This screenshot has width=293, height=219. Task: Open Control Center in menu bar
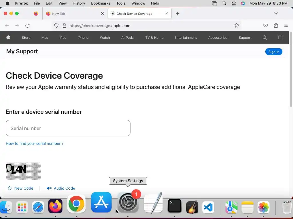pyautogui.click(x=233, y=3)
